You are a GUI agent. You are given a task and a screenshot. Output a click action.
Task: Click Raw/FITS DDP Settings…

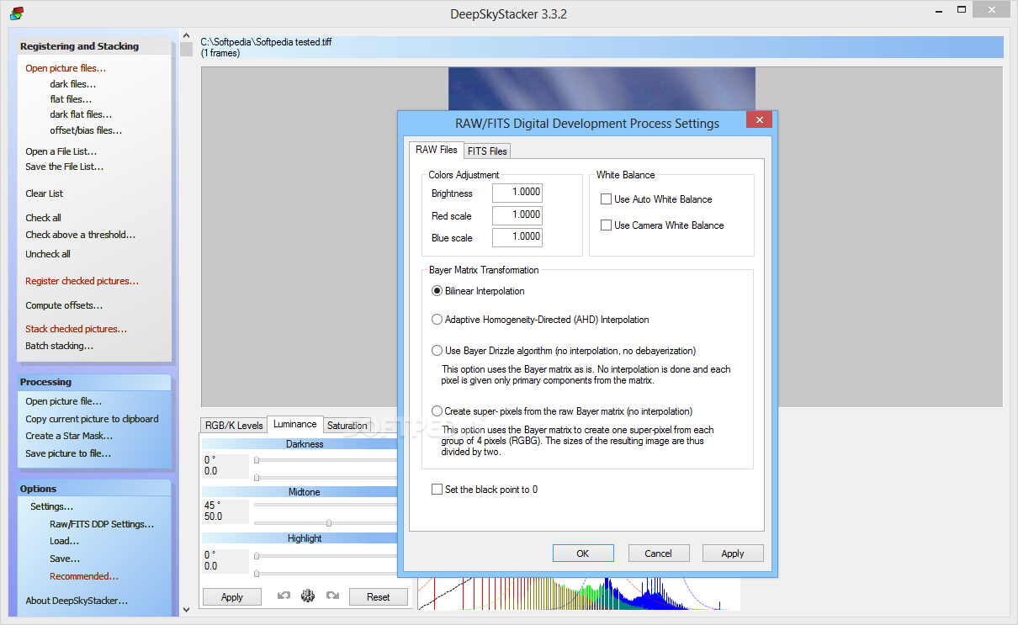[102, 524]
